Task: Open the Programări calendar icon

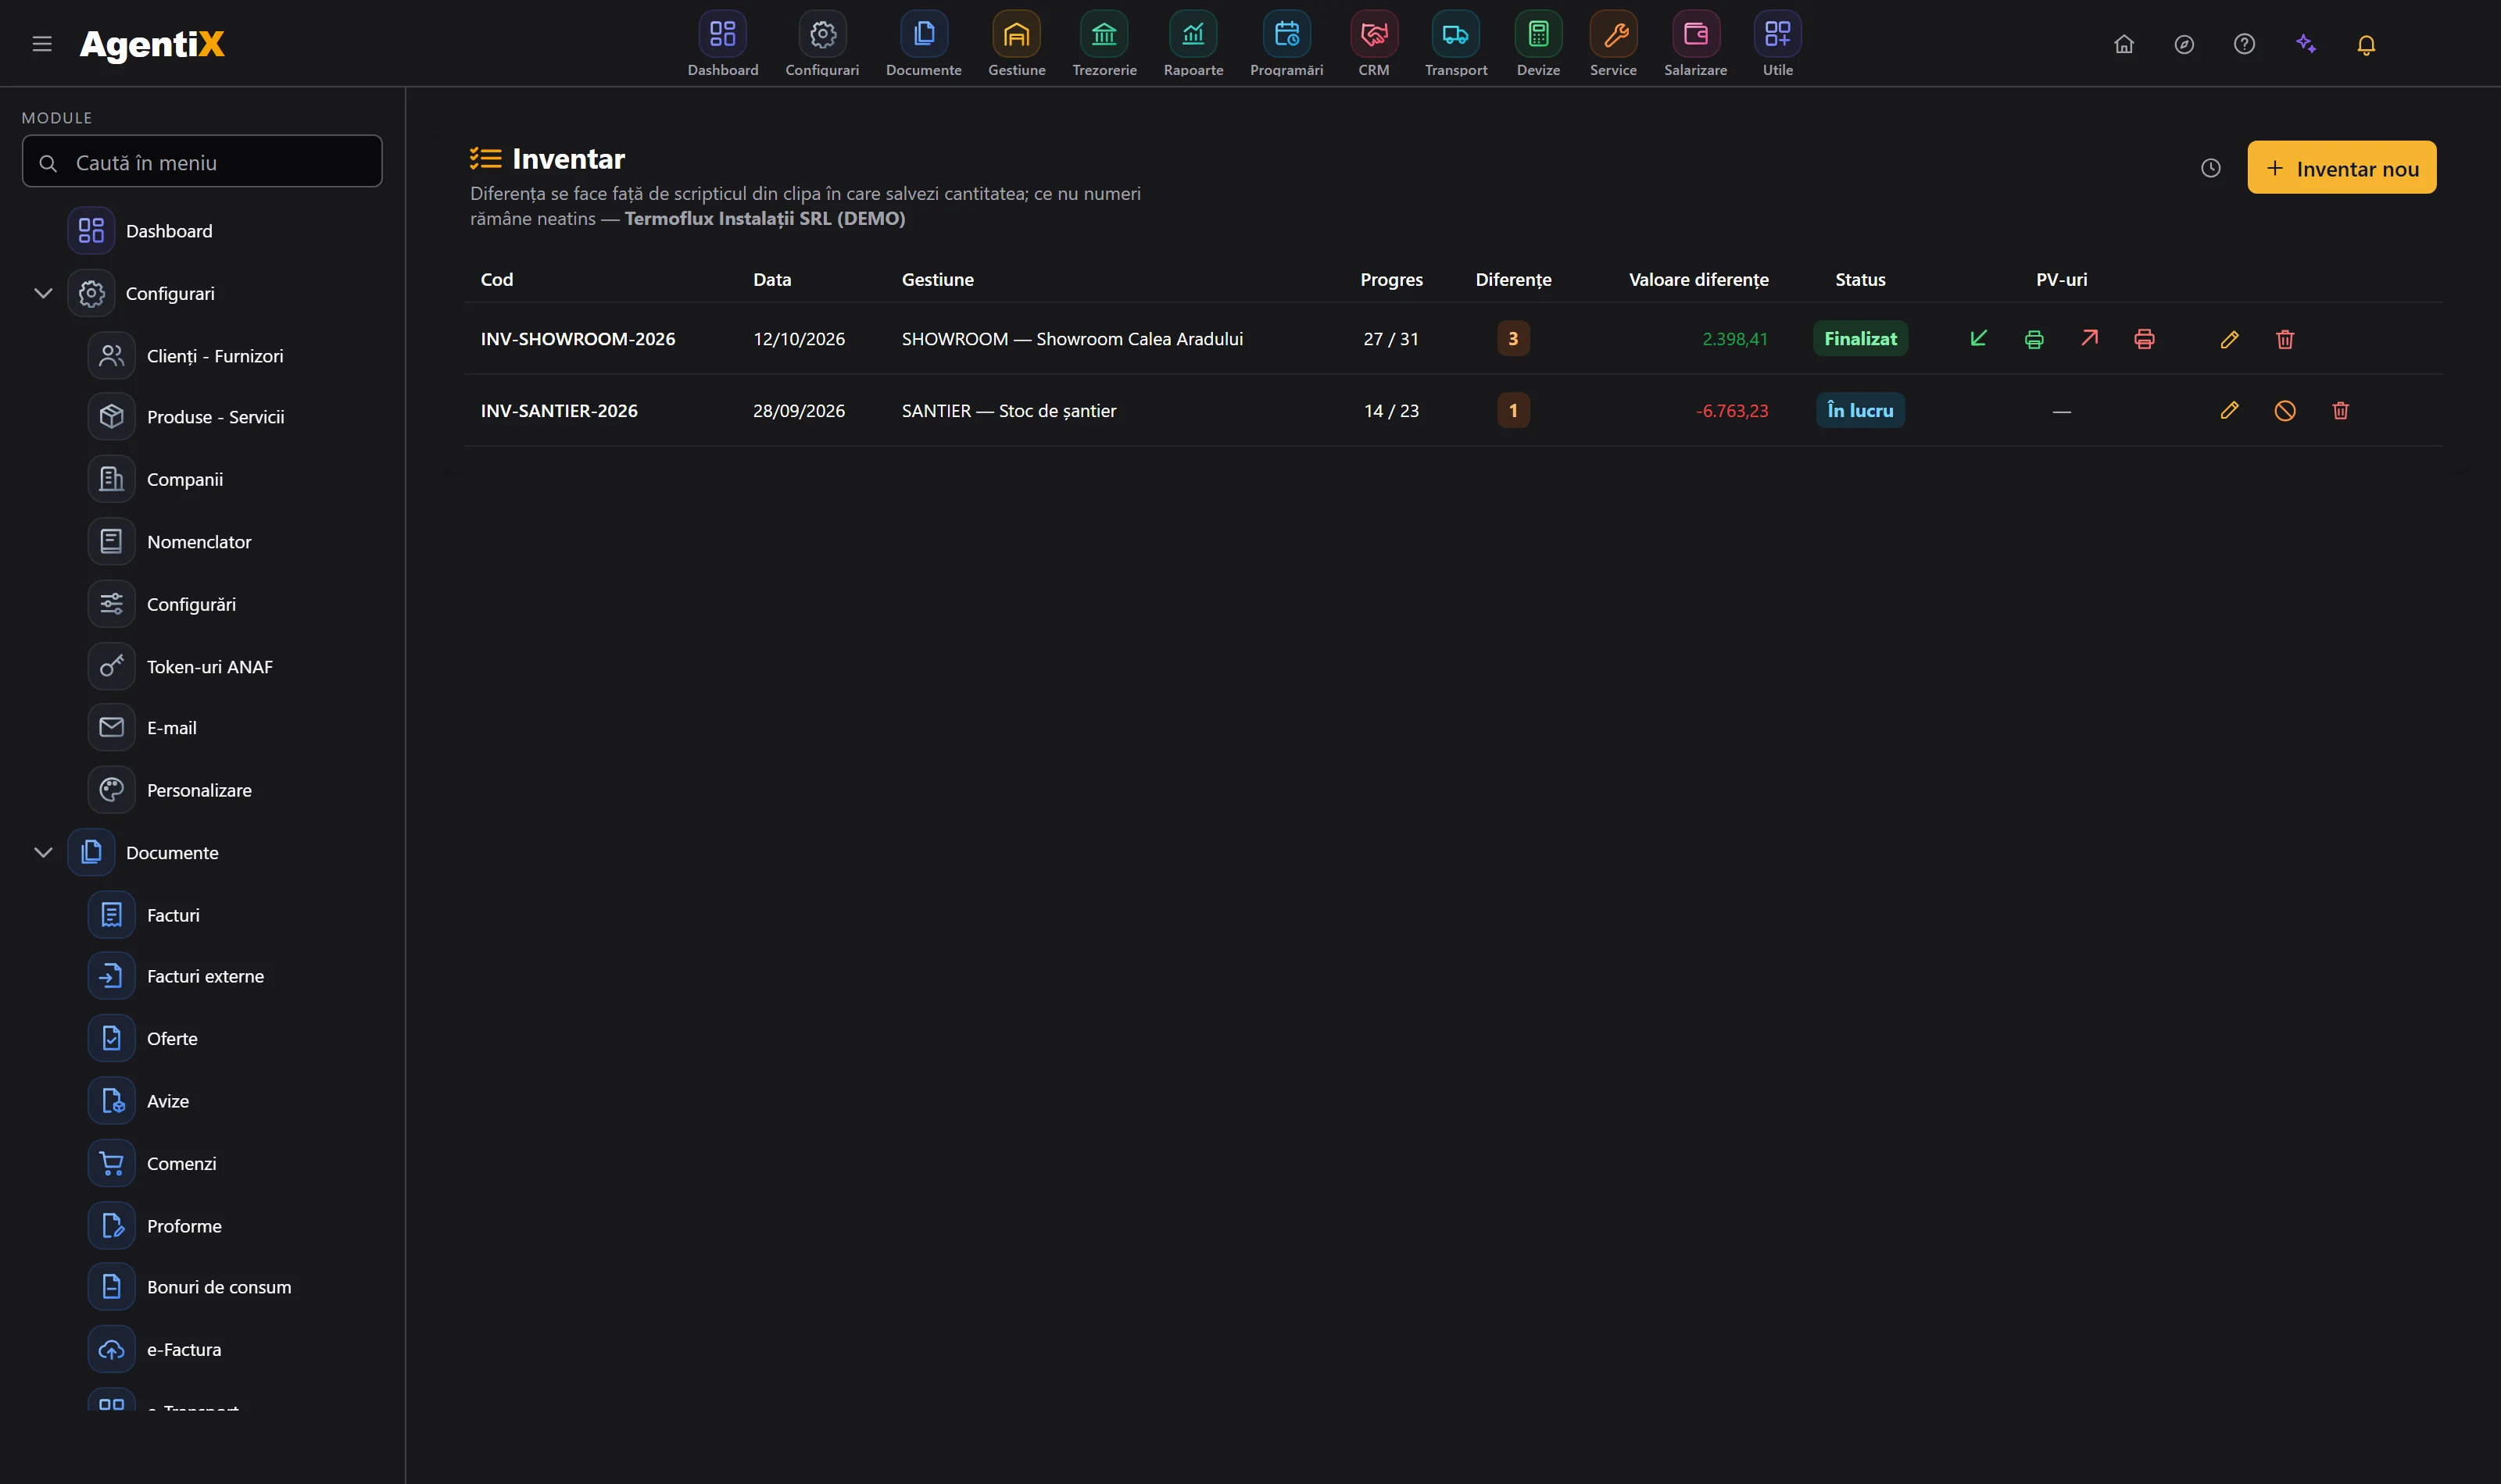Action: (1286, 34)
